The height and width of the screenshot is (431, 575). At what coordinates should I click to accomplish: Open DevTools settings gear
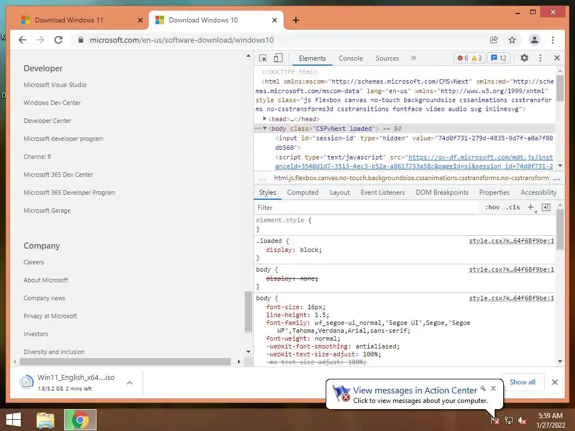524,58
